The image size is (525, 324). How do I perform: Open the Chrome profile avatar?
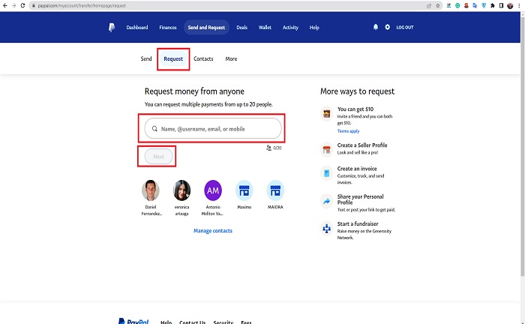pyautogui.click(x=510, y=6)
